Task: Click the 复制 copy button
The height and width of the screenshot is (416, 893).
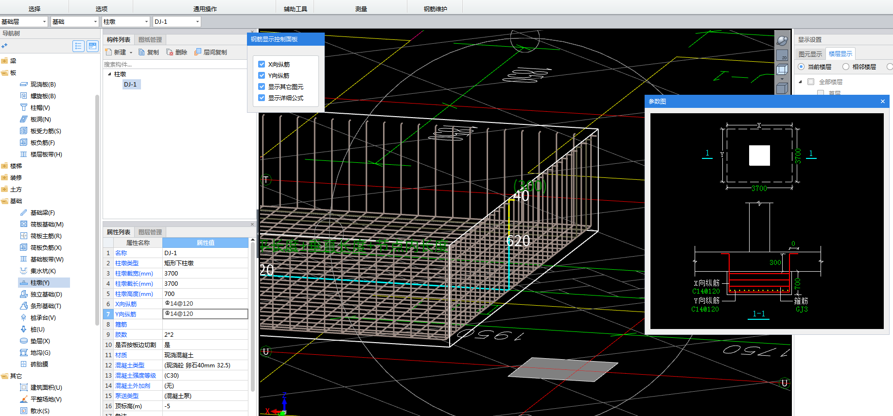Action: [149, 52]
